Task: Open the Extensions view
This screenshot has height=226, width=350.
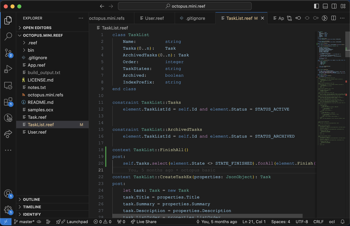Action: [8, 102]
